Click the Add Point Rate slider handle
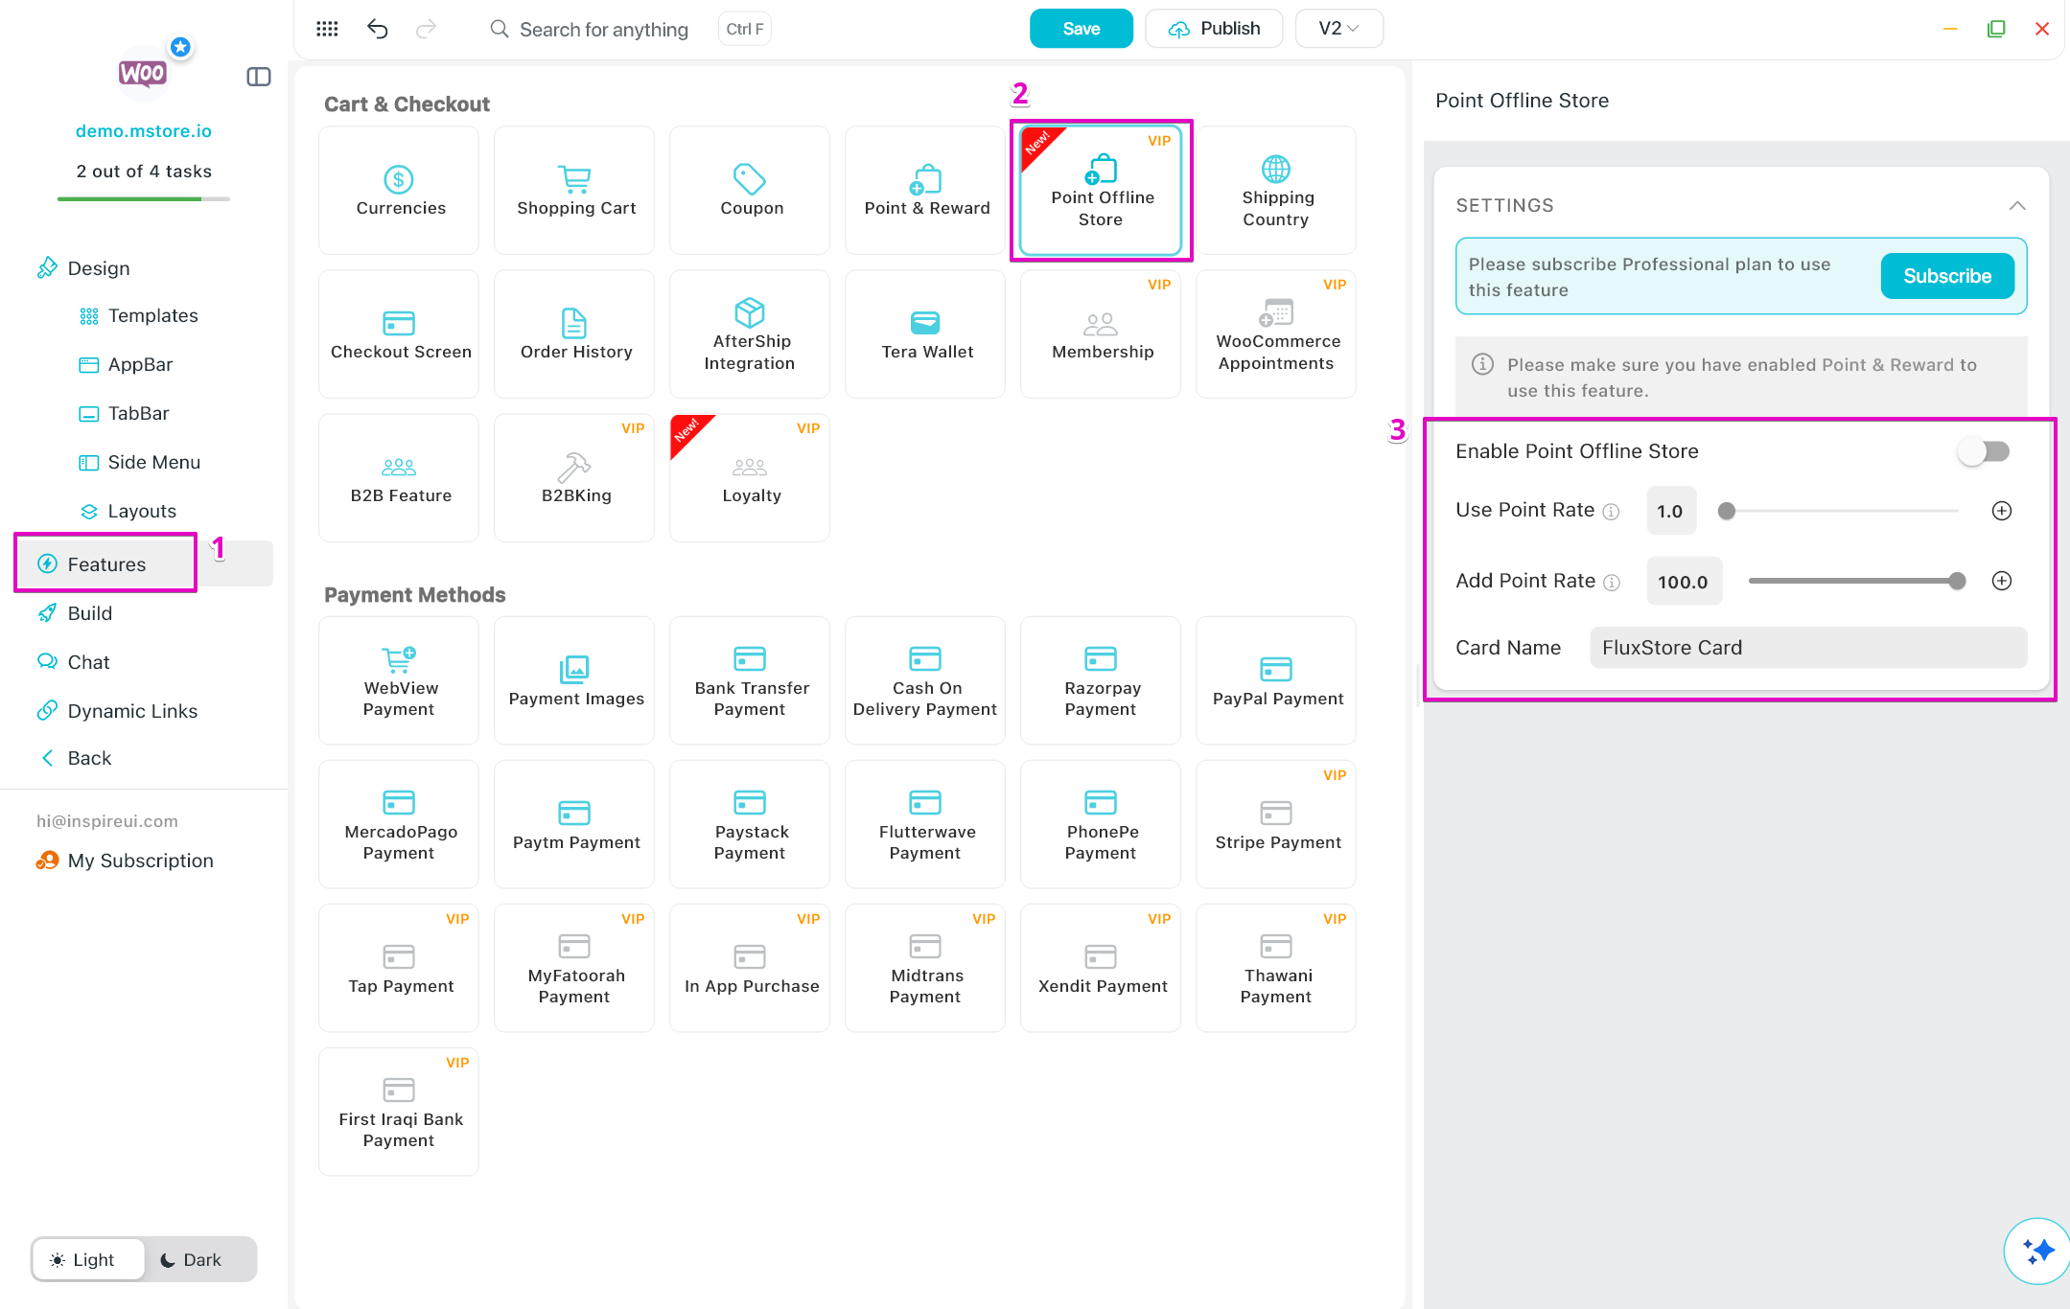Viewport: 2070px width, 1309px height. pos(1957,582)
